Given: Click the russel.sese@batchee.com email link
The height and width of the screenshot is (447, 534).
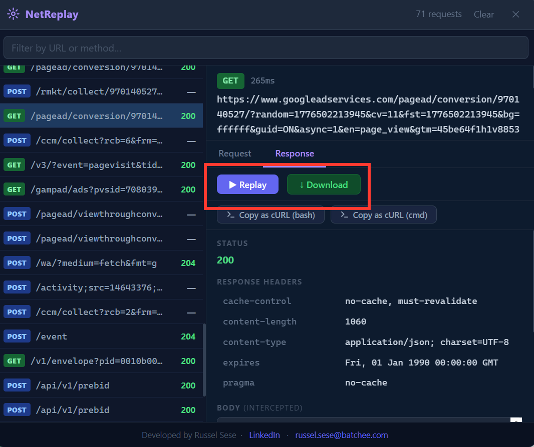Looking at the screenshot, I should tap(341, 435).
